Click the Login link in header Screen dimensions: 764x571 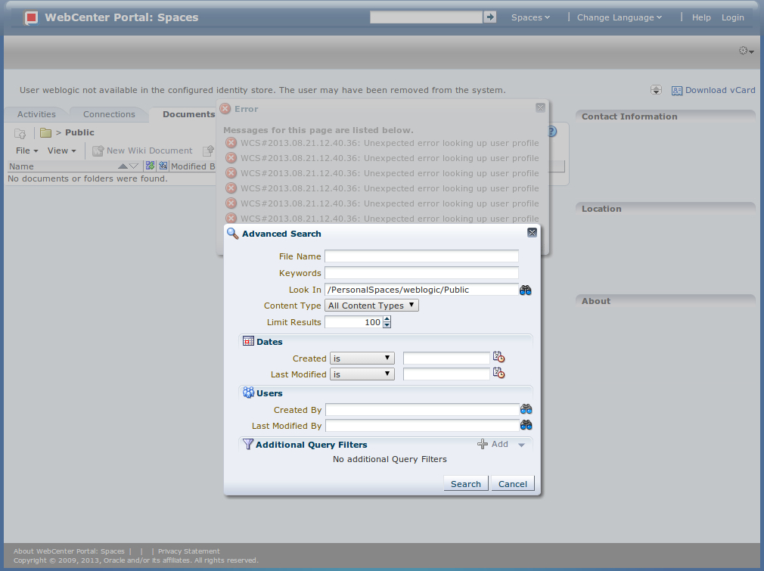(732, 17)
